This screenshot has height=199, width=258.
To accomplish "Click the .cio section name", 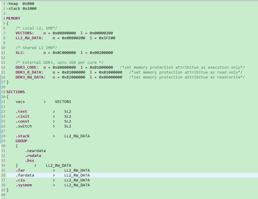I will (x=20, y=180).
